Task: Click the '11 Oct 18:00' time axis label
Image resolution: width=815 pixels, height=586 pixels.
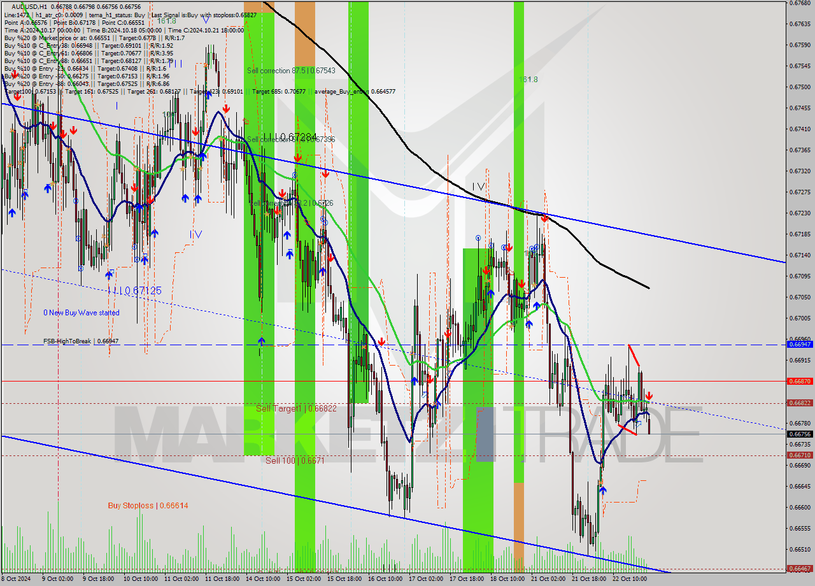Action: (222, 580)
